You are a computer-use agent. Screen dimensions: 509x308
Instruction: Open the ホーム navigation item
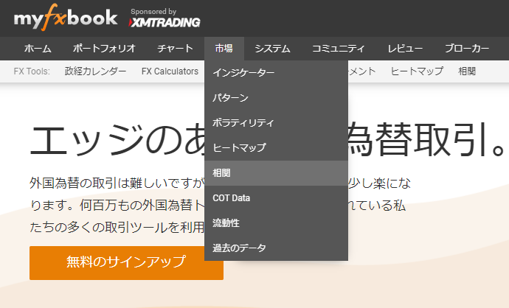click(x=38, y=49)
